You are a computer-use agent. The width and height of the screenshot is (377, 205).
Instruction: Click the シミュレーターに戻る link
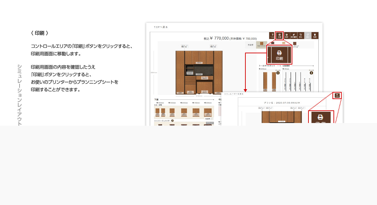click(x=234, y=93)
